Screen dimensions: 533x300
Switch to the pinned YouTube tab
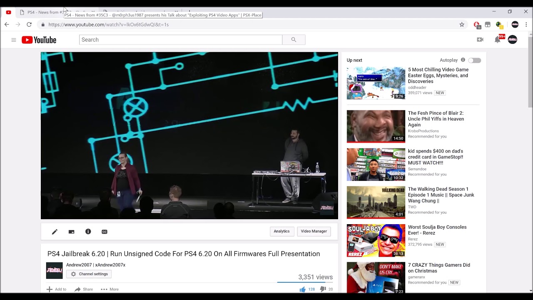click(8, 12)
